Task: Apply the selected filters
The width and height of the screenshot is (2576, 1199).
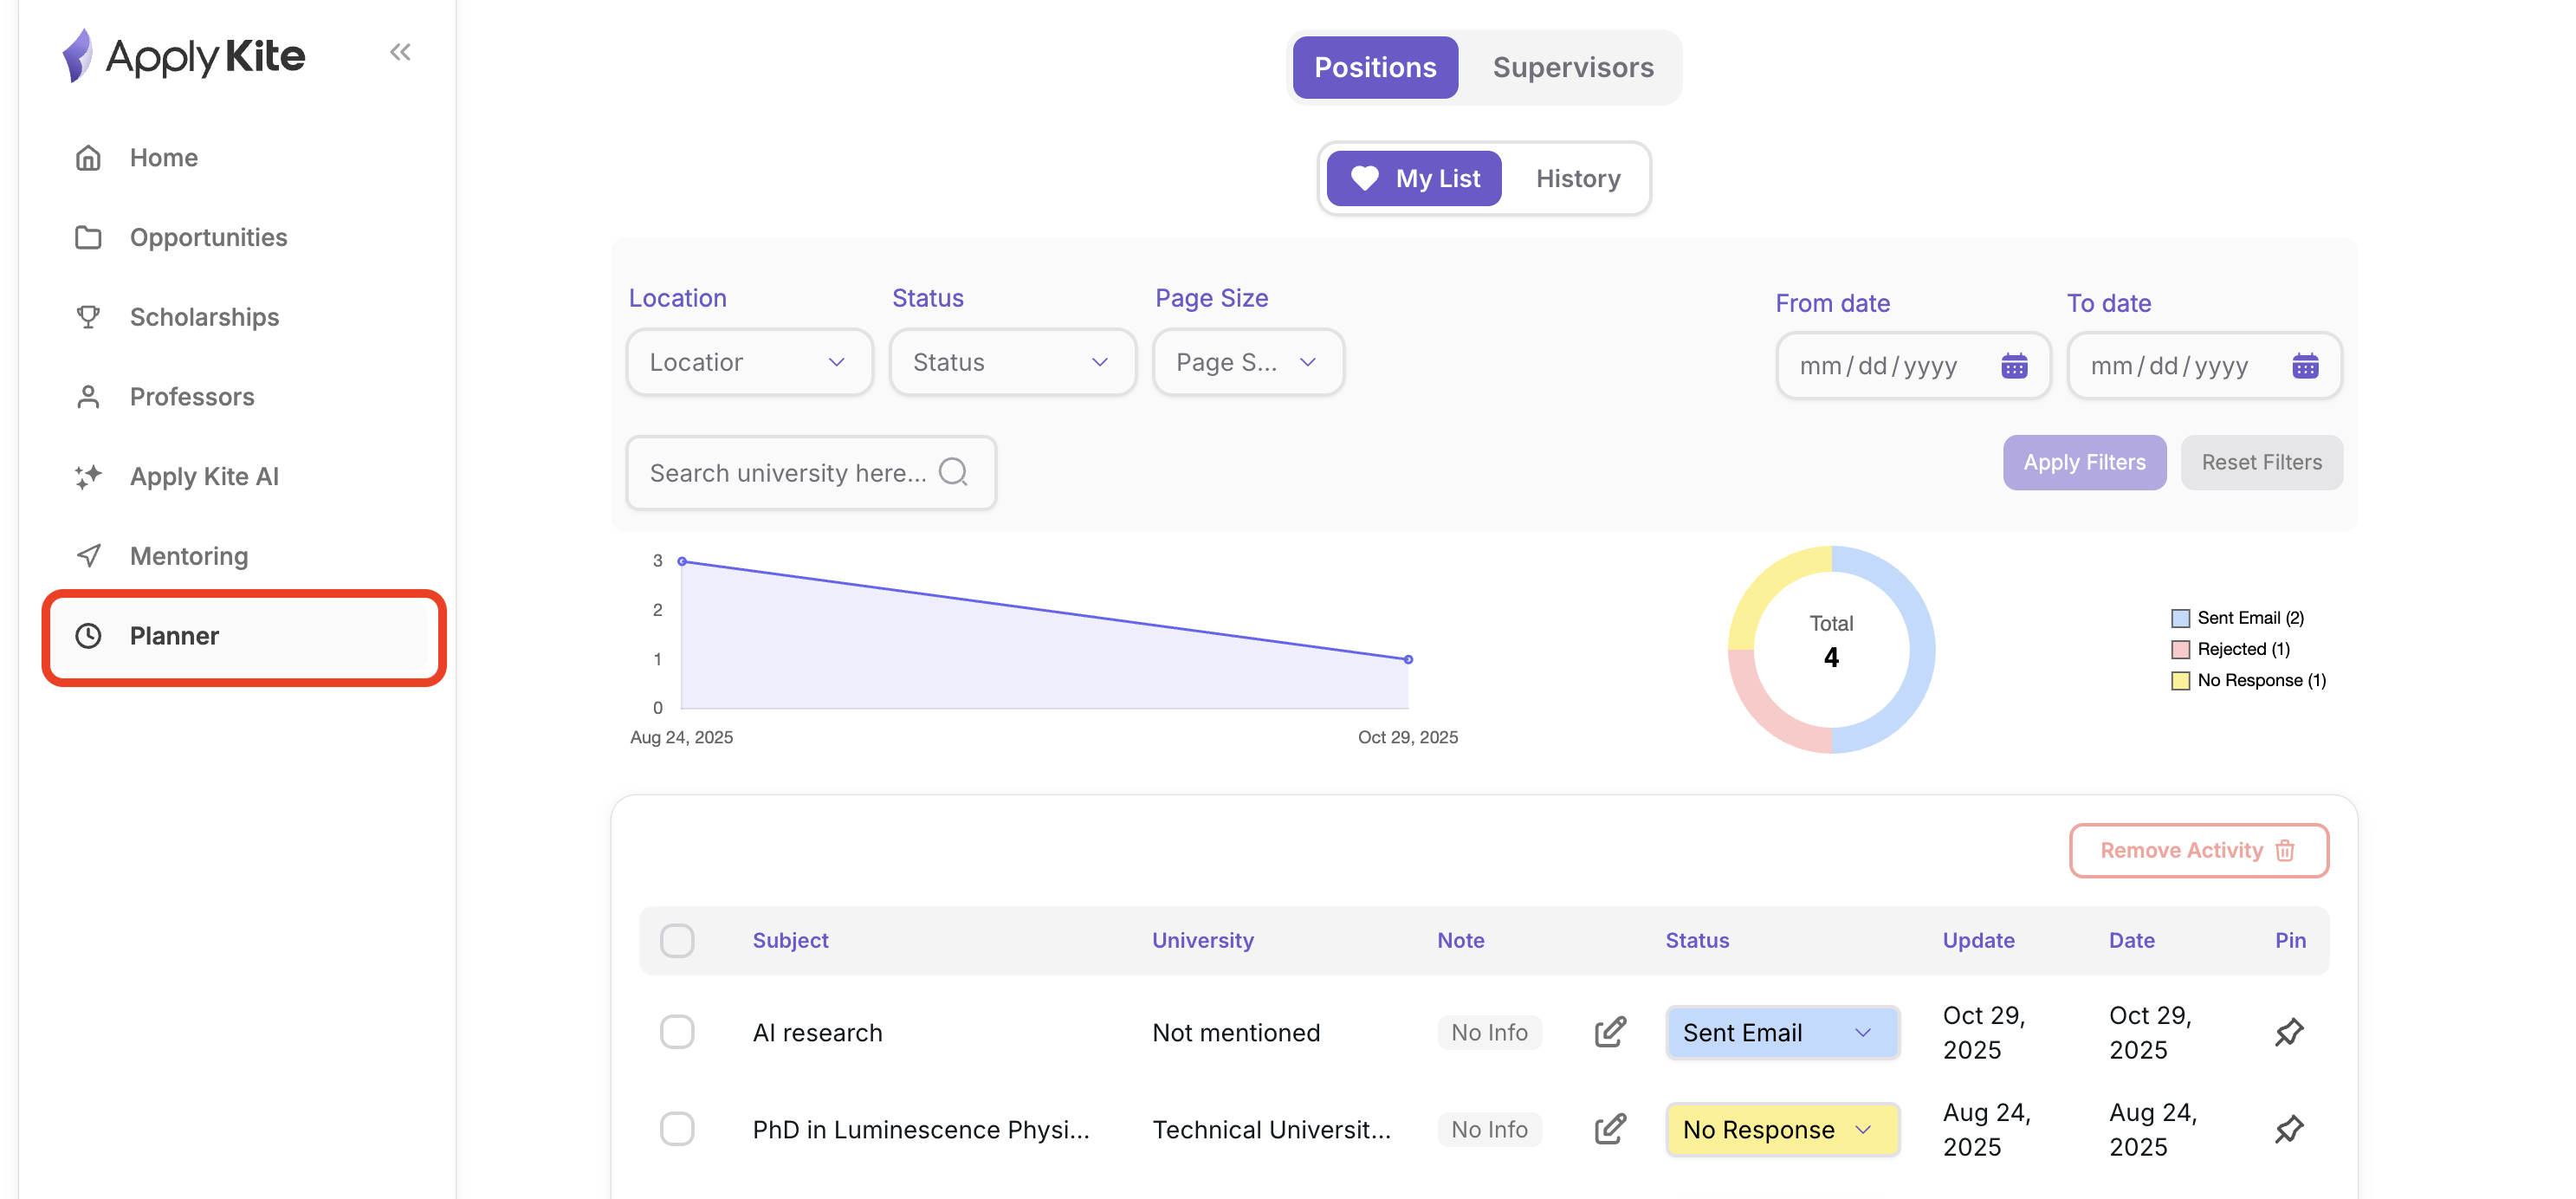Action: click(x=2084, y=462)
